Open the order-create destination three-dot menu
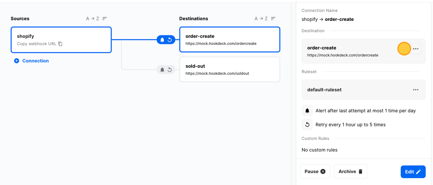This screenshot has width=433, height=185. (416, 49)
